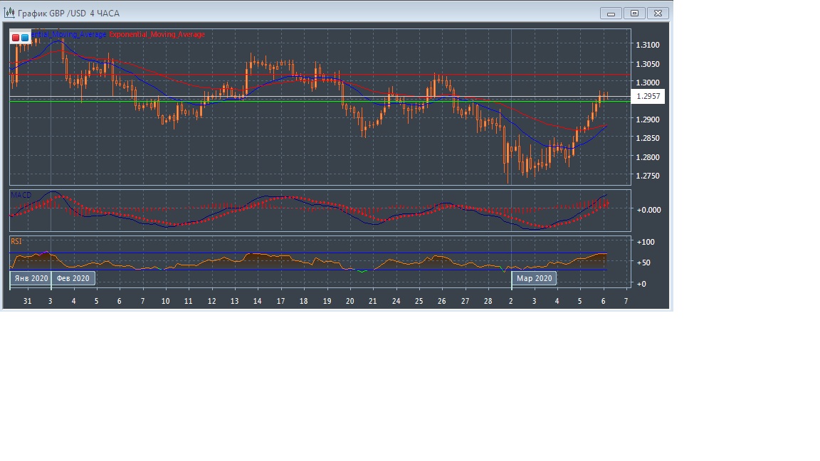
Task: Click the 1.2750 price axis label
Action: [x=648, y=176]
